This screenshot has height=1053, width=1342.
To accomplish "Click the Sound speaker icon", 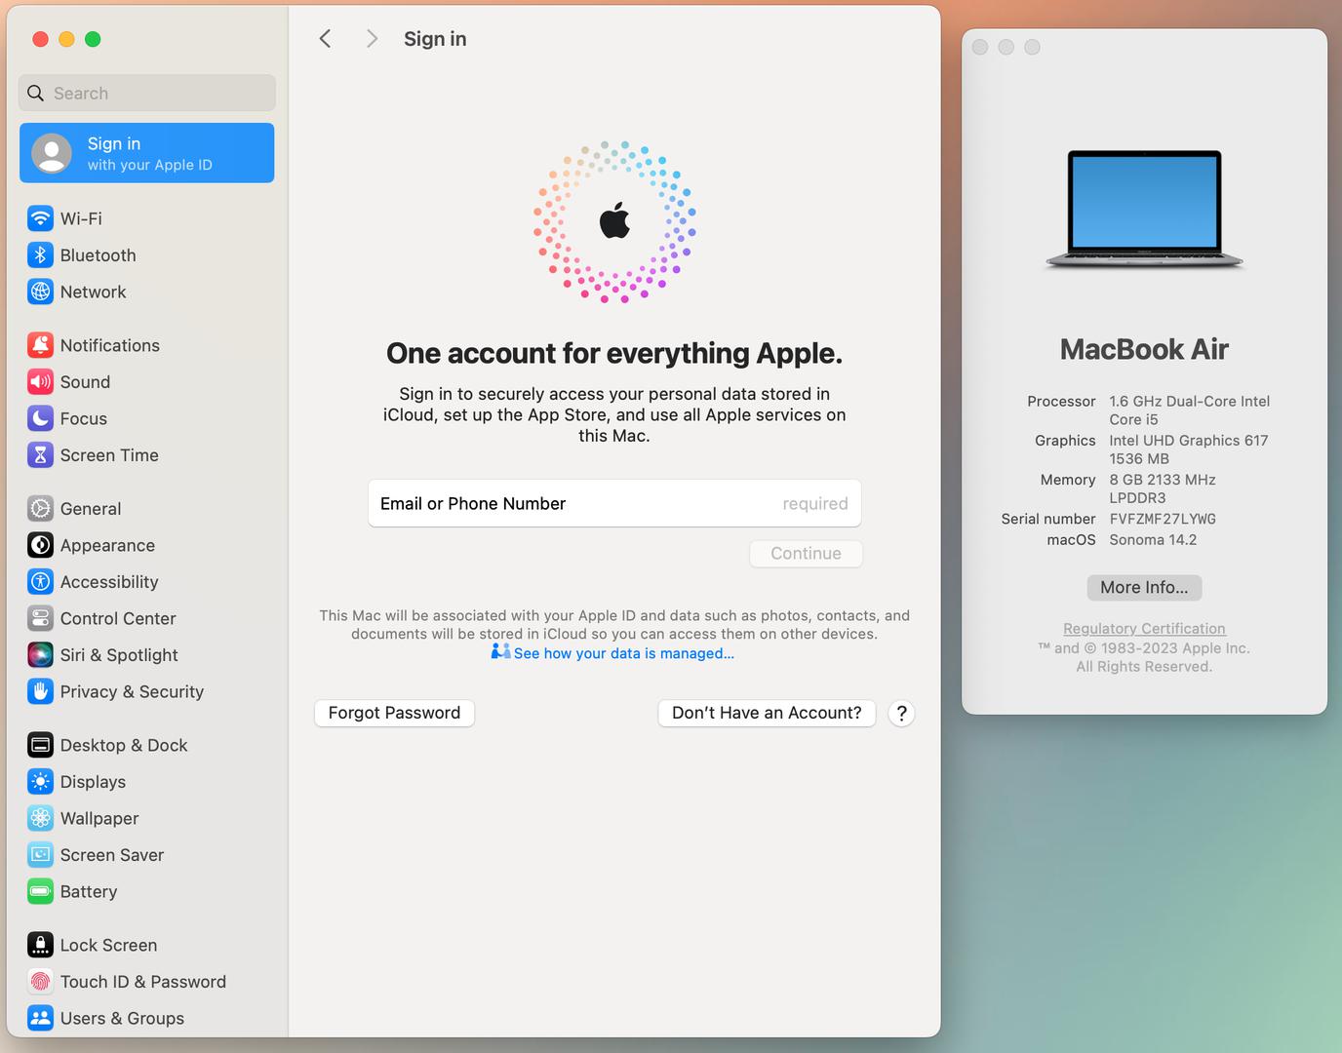I will [40, 382].
